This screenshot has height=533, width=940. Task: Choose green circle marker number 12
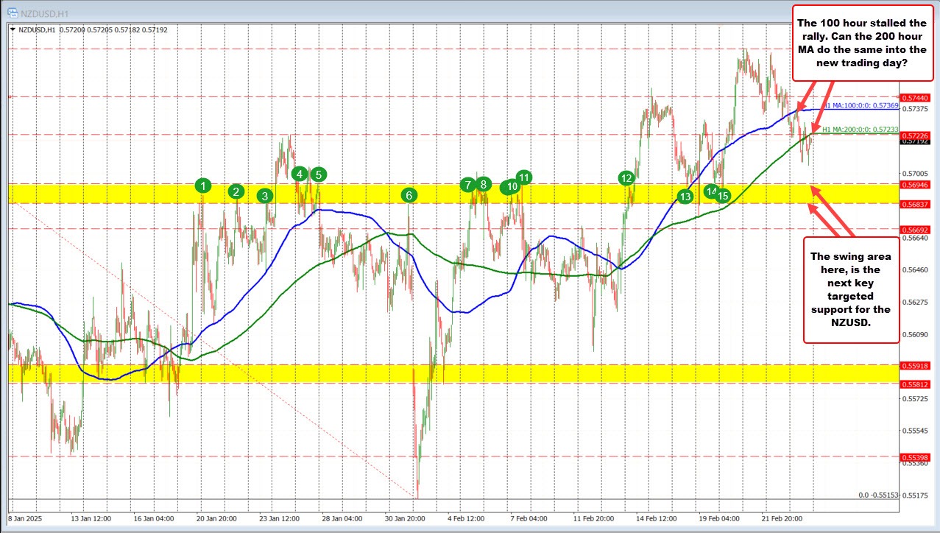coord(626,178)
